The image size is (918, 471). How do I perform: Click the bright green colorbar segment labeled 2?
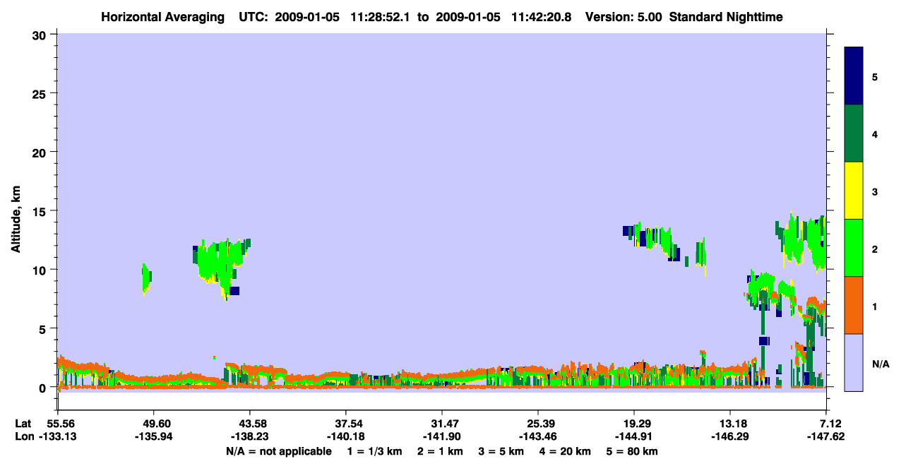pyautogui.click(x=854, y=248)
